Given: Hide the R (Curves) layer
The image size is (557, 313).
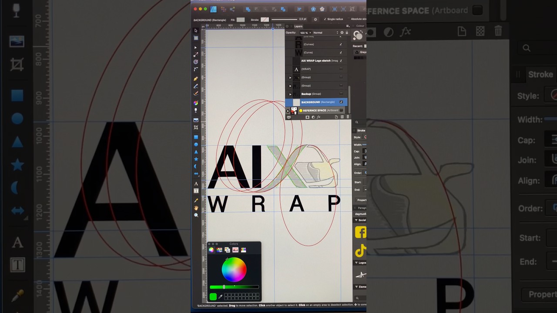Looking at the screenshot, I should pos(341,44).
